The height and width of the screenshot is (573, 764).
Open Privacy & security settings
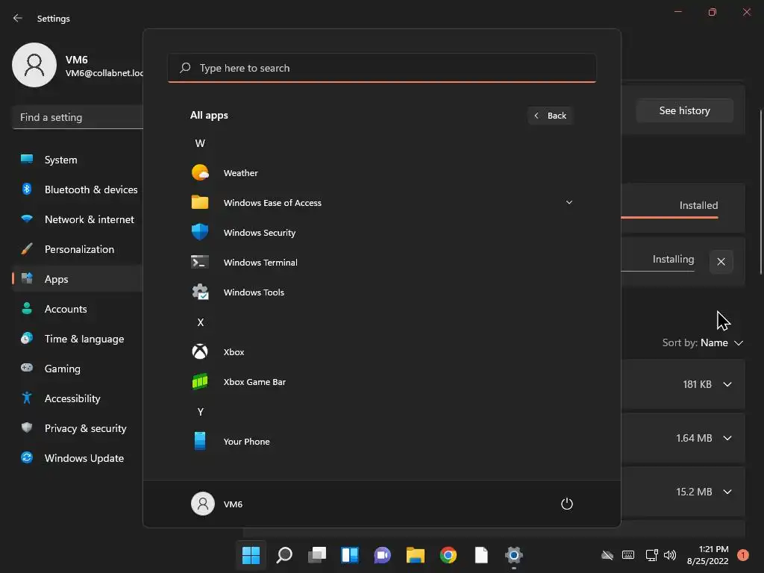(x=78, y=428)
